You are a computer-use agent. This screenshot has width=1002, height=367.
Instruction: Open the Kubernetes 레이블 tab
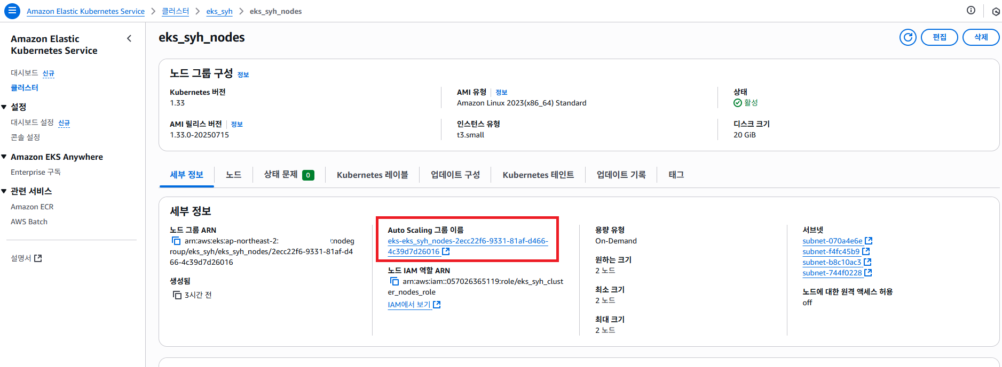coord(373,175)
